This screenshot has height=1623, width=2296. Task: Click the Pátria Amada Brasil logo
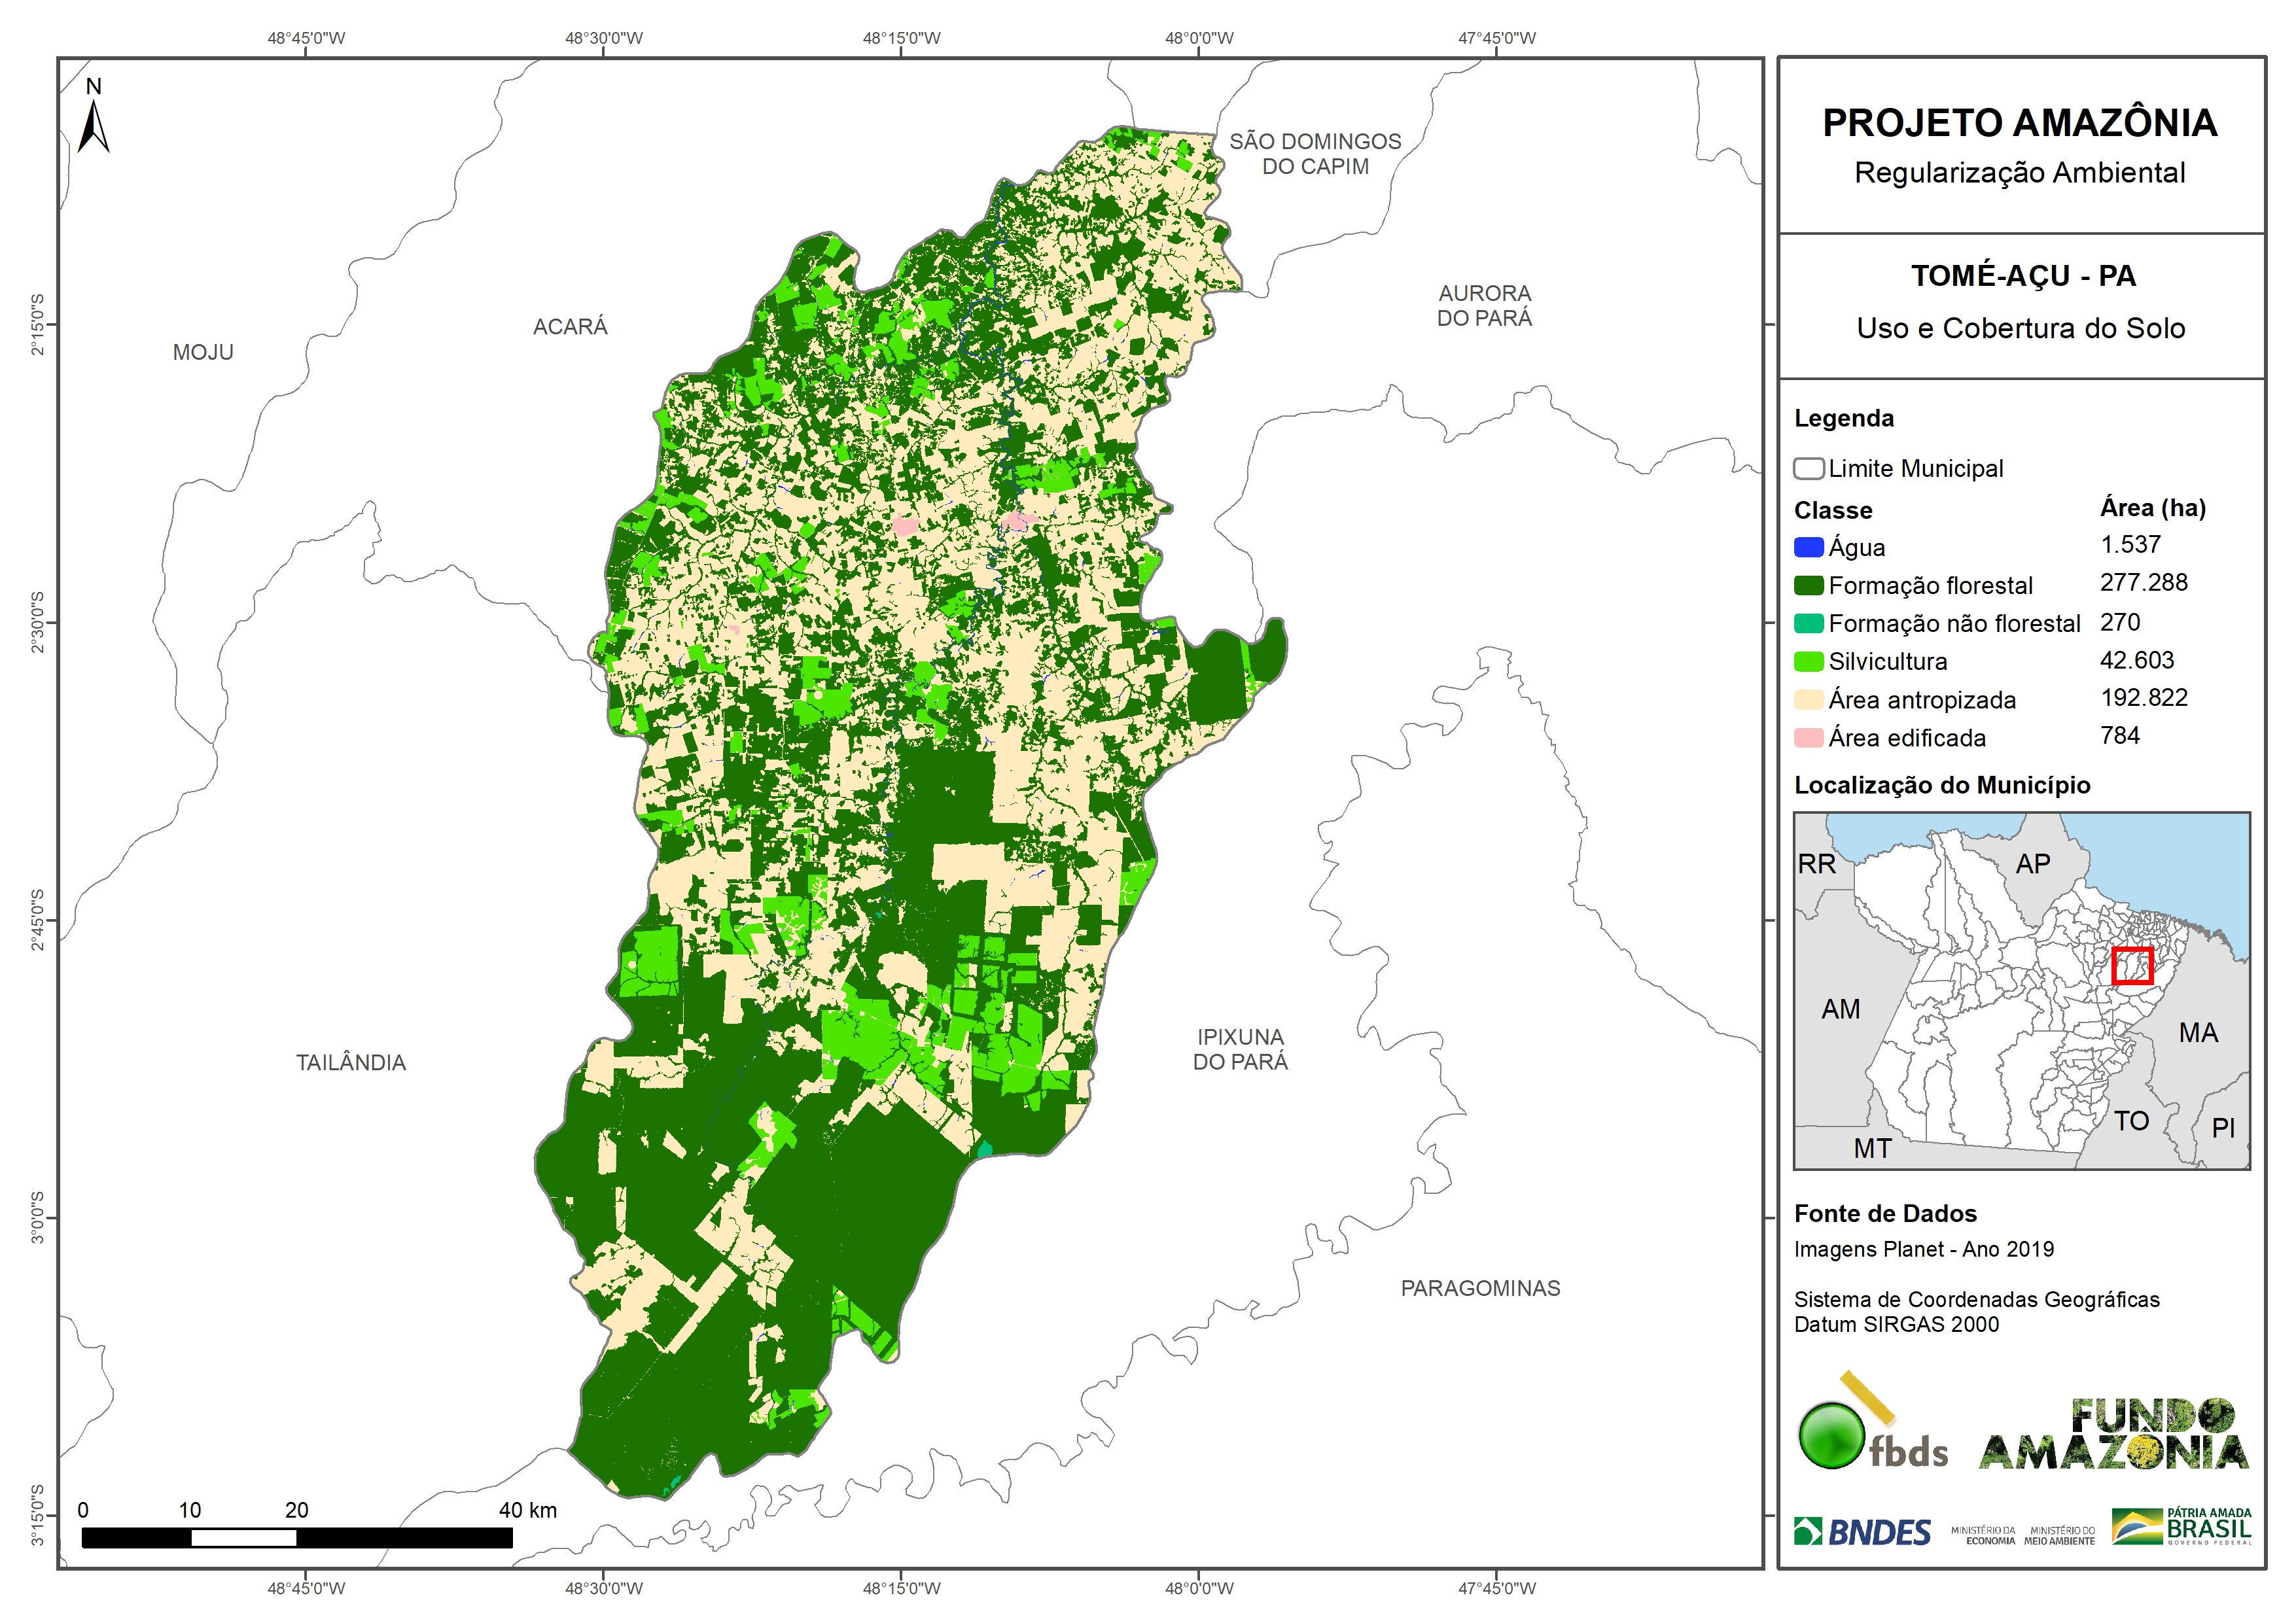pyautogui.click(x=2181, y=1526)
